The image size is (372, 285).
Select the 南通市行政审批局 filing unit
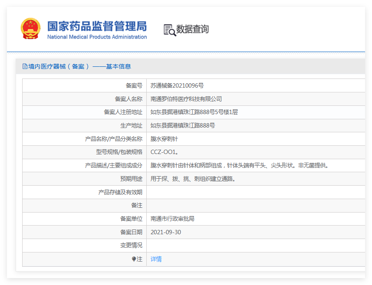(x=172, y=219)
